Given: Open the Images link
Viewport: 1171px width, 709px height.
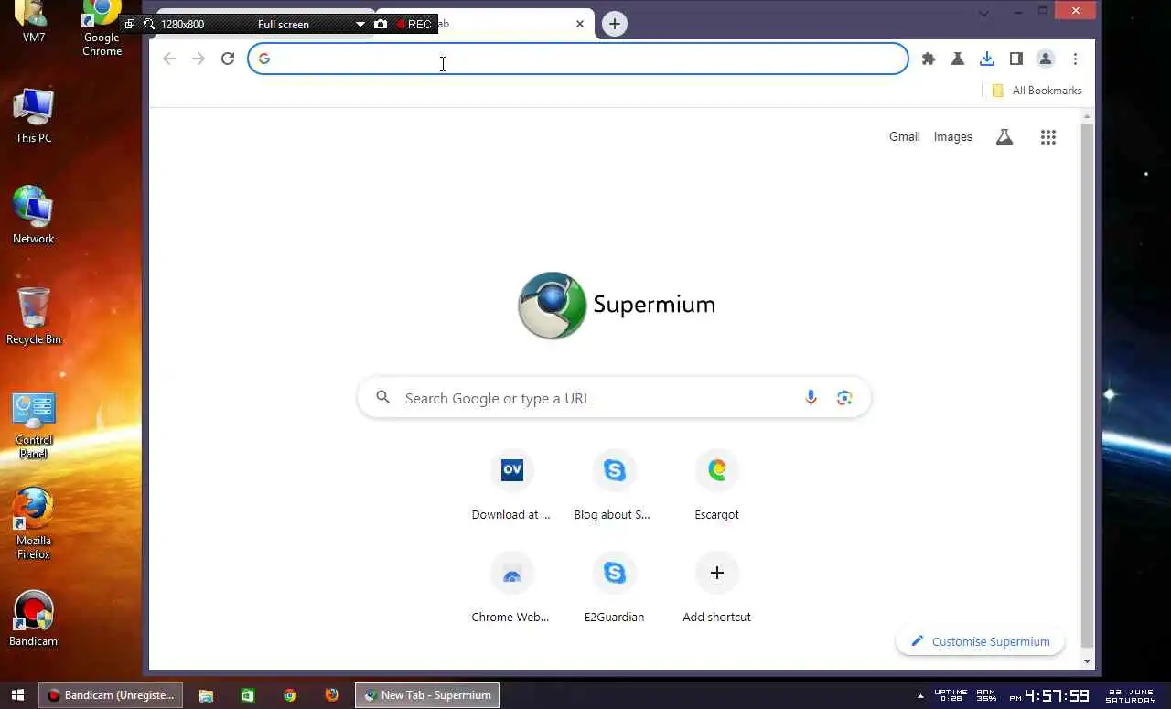Looking at the screenshot, I should coord(952,136).
